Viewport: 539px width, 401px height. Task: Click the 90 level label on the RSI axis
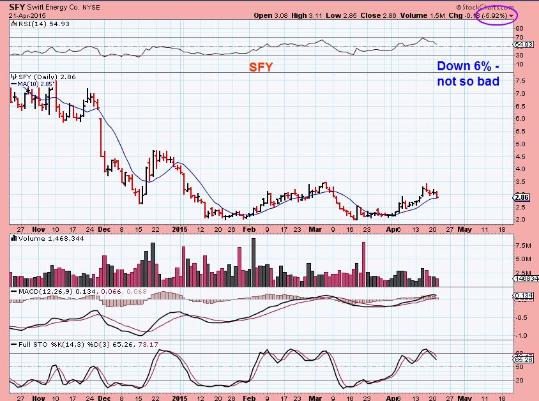pos(519,28)
